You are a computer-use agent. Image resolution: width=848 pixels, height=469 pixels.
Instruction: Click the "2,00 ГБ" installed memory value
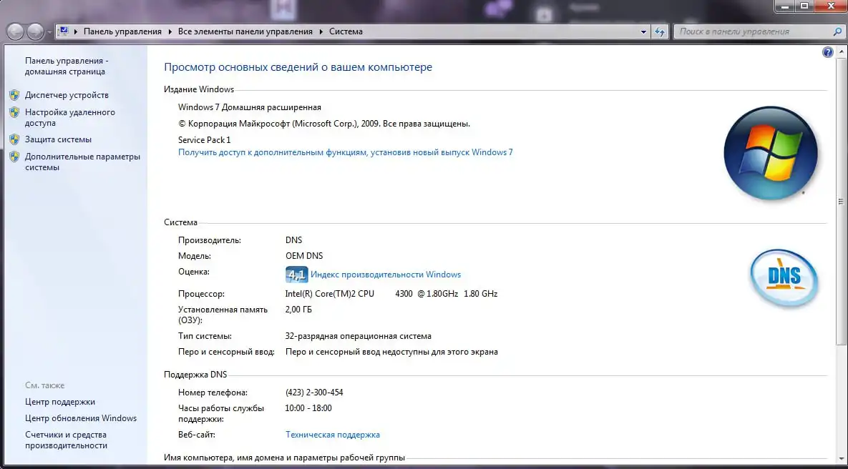[298, 310]
